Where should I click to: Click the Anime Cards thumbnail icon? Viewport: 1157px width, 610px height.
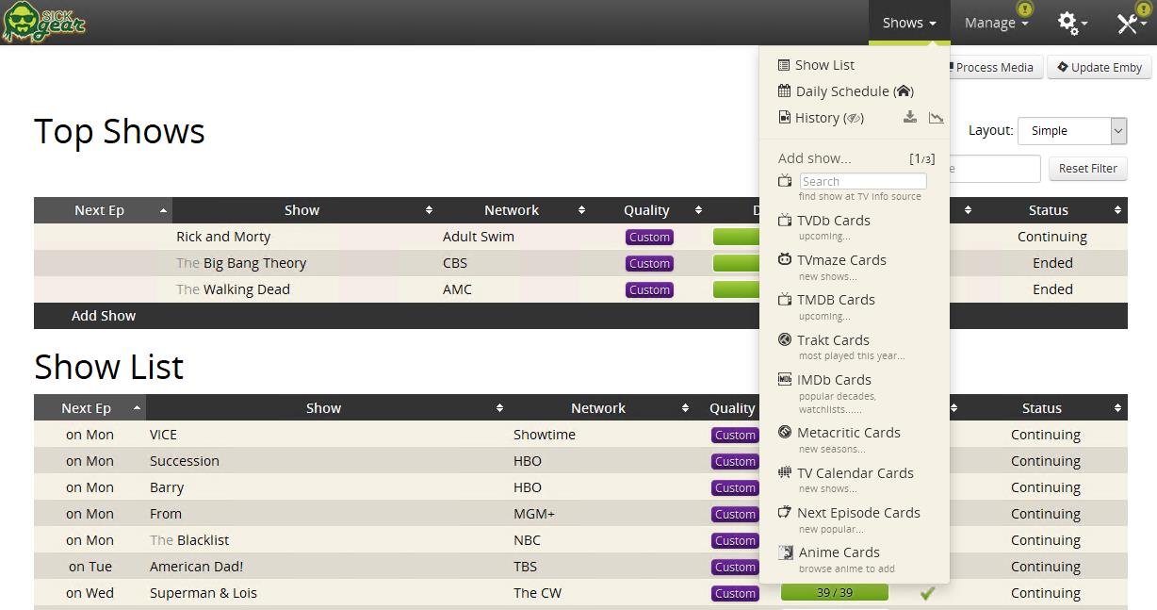point(785,552)
